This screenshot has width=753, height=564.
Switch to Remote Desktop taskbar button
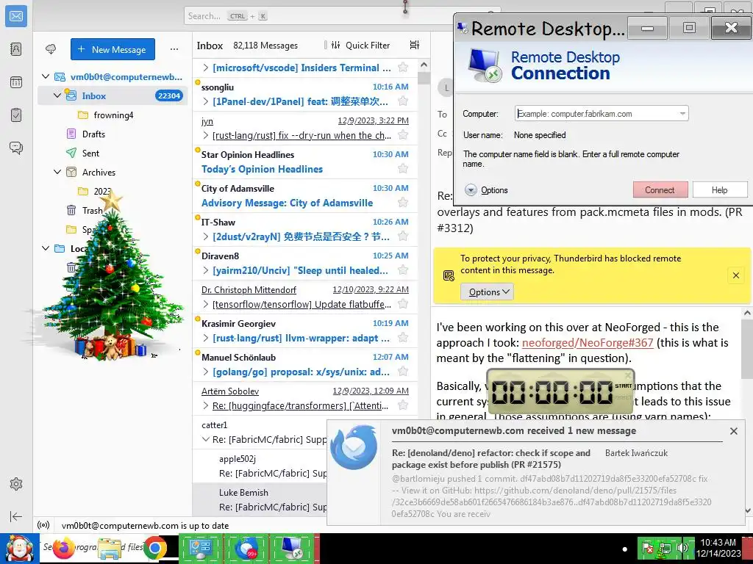[291, 548]
